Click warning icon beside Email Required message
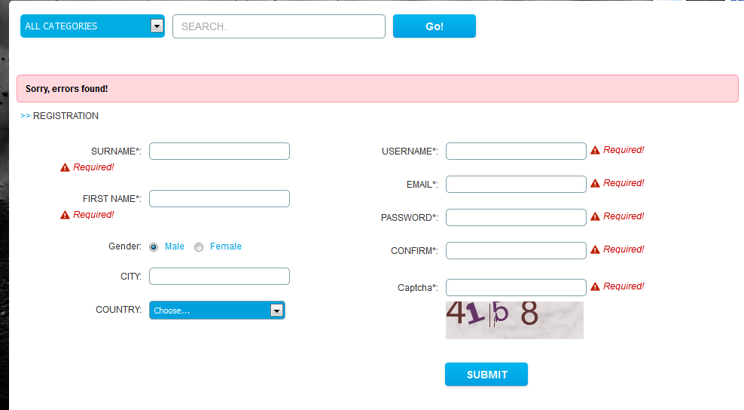 (x=595, y=184)
